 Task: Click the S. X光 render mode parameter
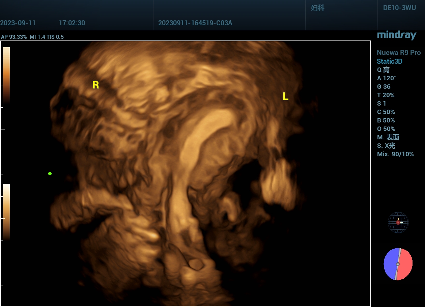pos(386,146)
